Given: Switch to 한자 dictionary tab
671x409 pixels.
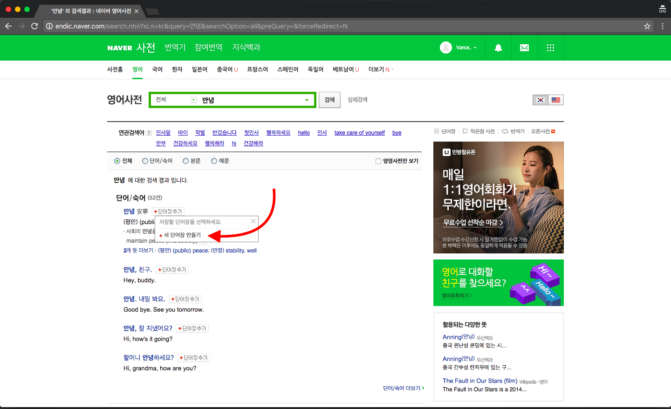Looking at the screenshot, I should point(177,69).
